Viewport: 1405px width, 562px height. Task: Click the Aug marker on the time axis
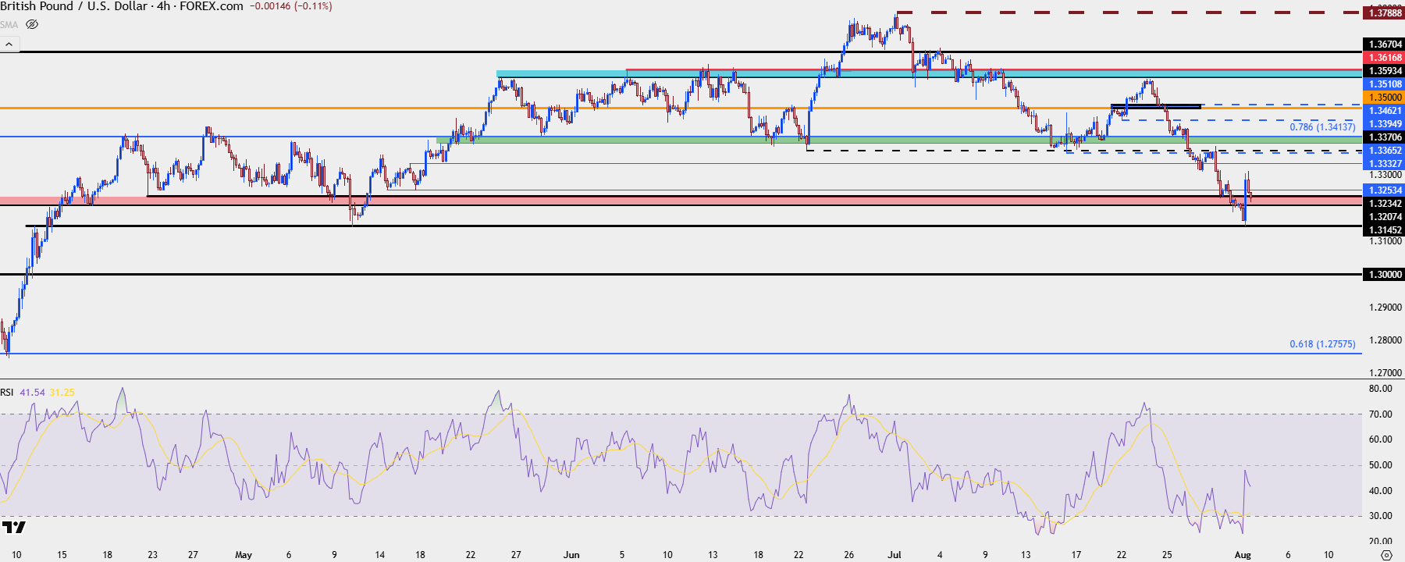[1243, 555]
